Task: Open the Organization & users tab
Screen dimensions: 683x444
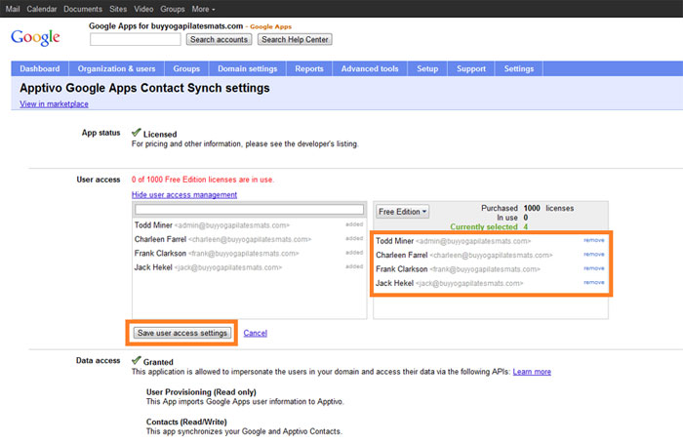Action: 116,69
